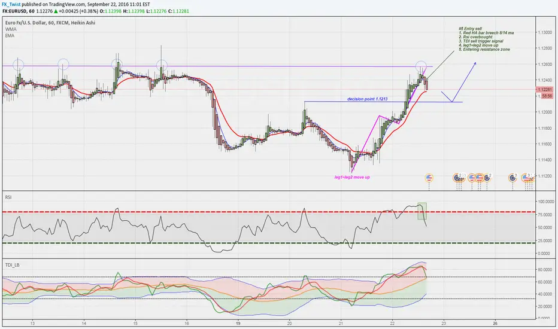This screenshot has height=329, width=558.
Task: Click the 'TDI sell trigger signal' note line
Action: [x=481, y=41]
